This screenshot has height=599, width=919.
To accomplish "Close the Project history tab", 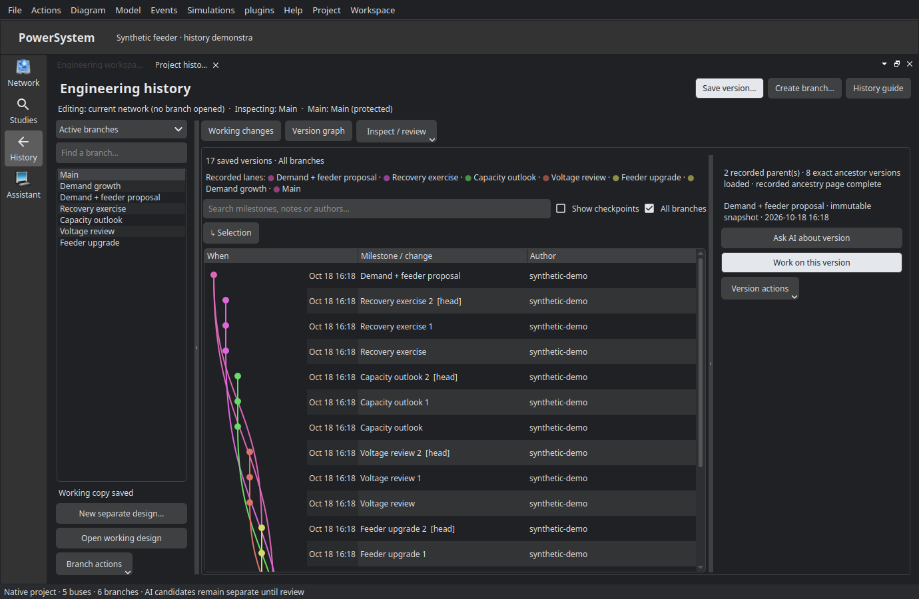I will click(x=216, y=65).
